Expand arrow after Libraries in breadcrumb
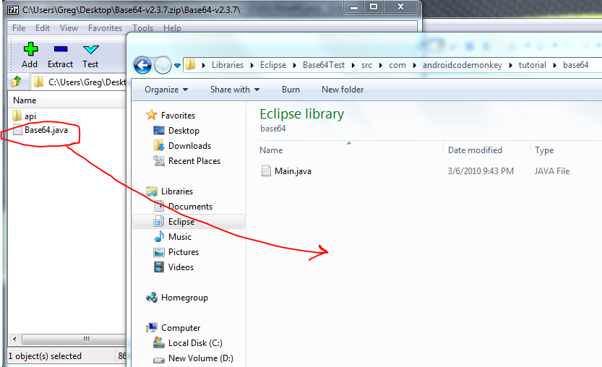The width and height of the screenshot is (602, 367). [251, 65]
